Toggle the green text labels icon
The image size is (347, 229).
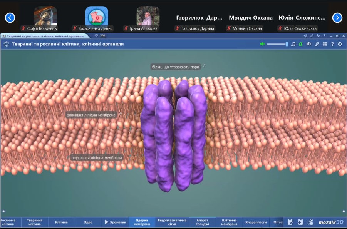click(x=301, y=44)
